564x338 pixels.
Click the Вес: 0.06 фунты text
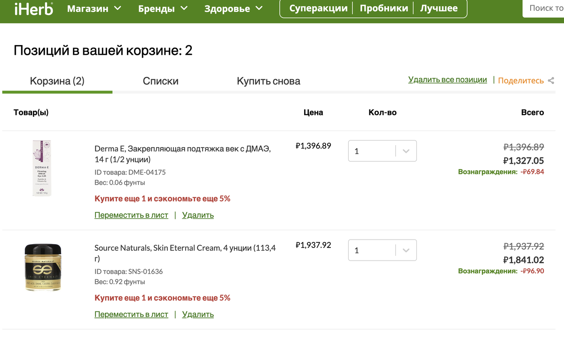pos(120,182)
